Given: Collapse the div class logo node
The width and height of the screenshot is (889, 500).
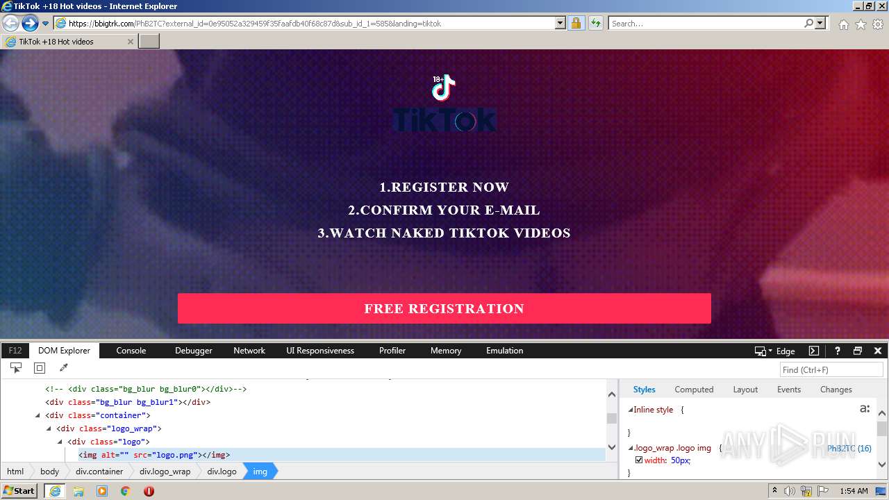Looking at the screenshot, I should point(60,442).
